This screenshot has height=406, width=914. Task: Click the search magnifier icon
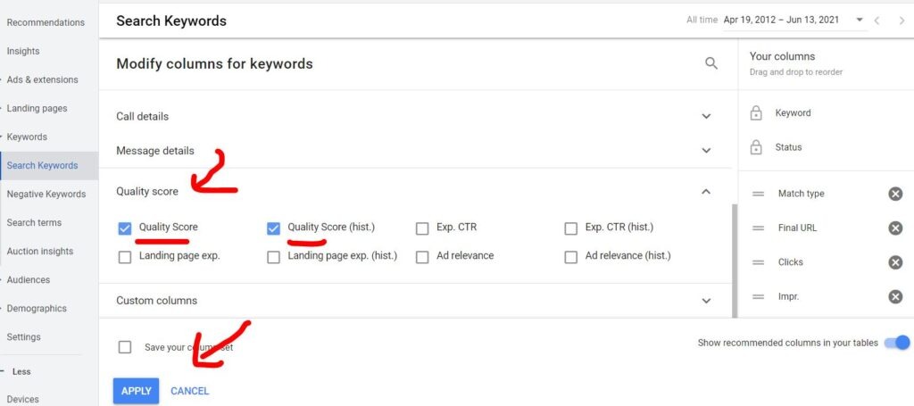tap(711, 63)
